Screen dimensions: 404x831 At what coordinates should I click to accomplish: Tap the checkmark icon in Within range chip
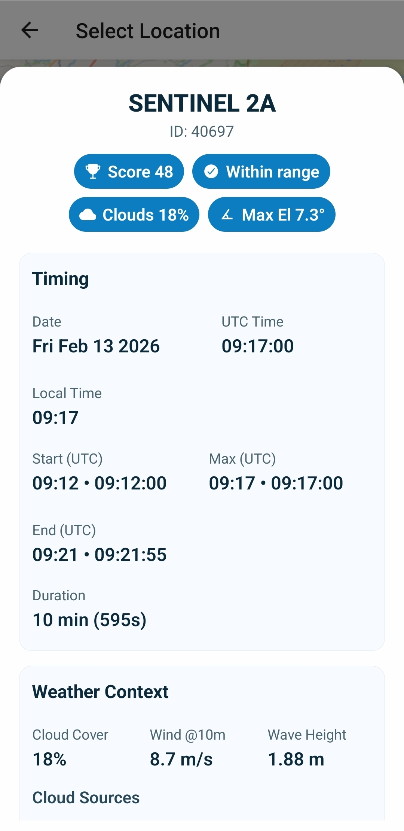coord(211,172)
